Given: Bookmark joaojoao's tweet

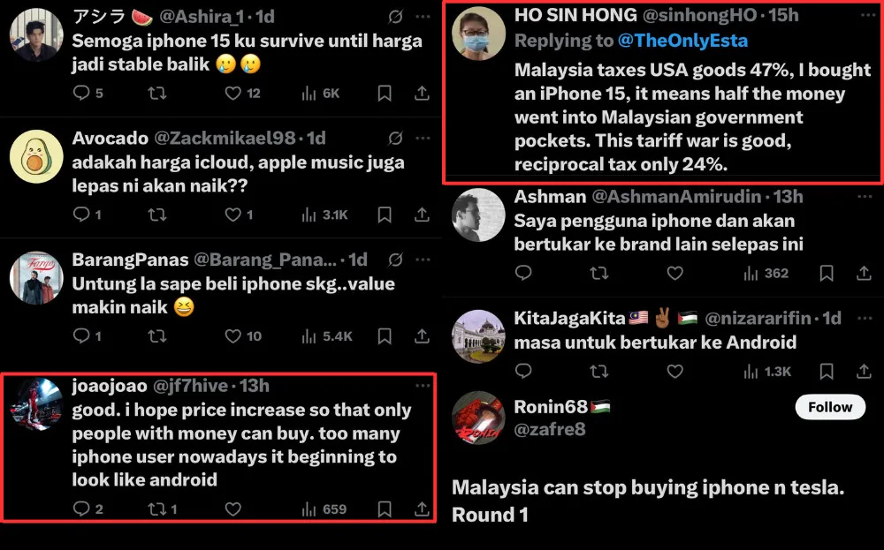Looking at the screenshot, I should coord(385,509).
